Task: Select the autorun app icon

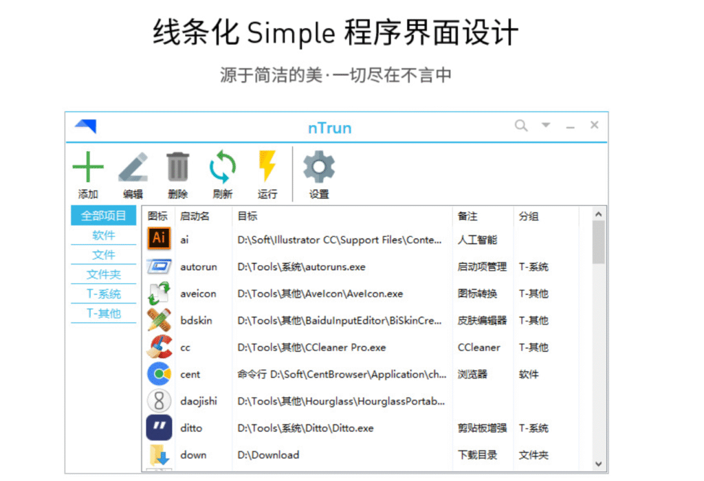Action: point(159,267)
